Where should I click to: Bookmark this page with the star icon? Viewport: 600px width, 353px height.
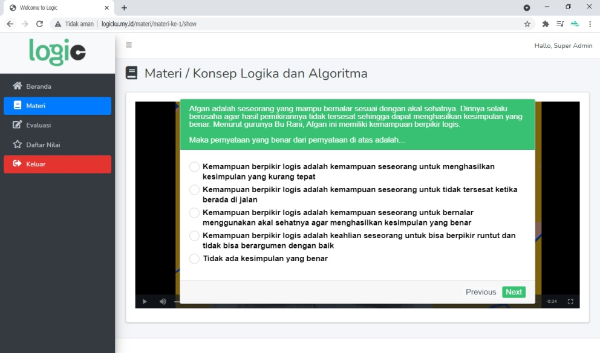click(527, 24)
